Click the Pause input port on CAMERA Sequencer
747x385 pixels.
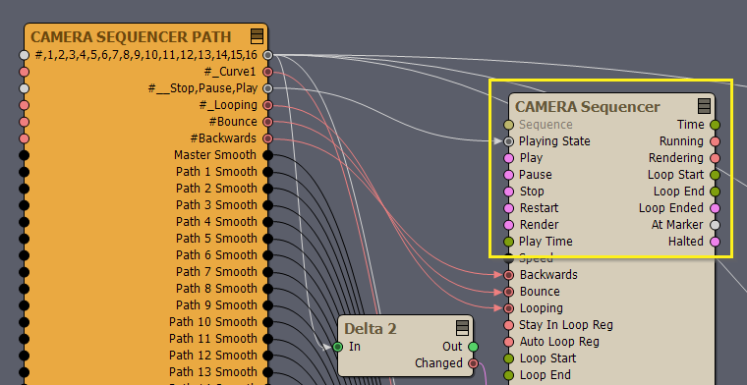point(509,175)
